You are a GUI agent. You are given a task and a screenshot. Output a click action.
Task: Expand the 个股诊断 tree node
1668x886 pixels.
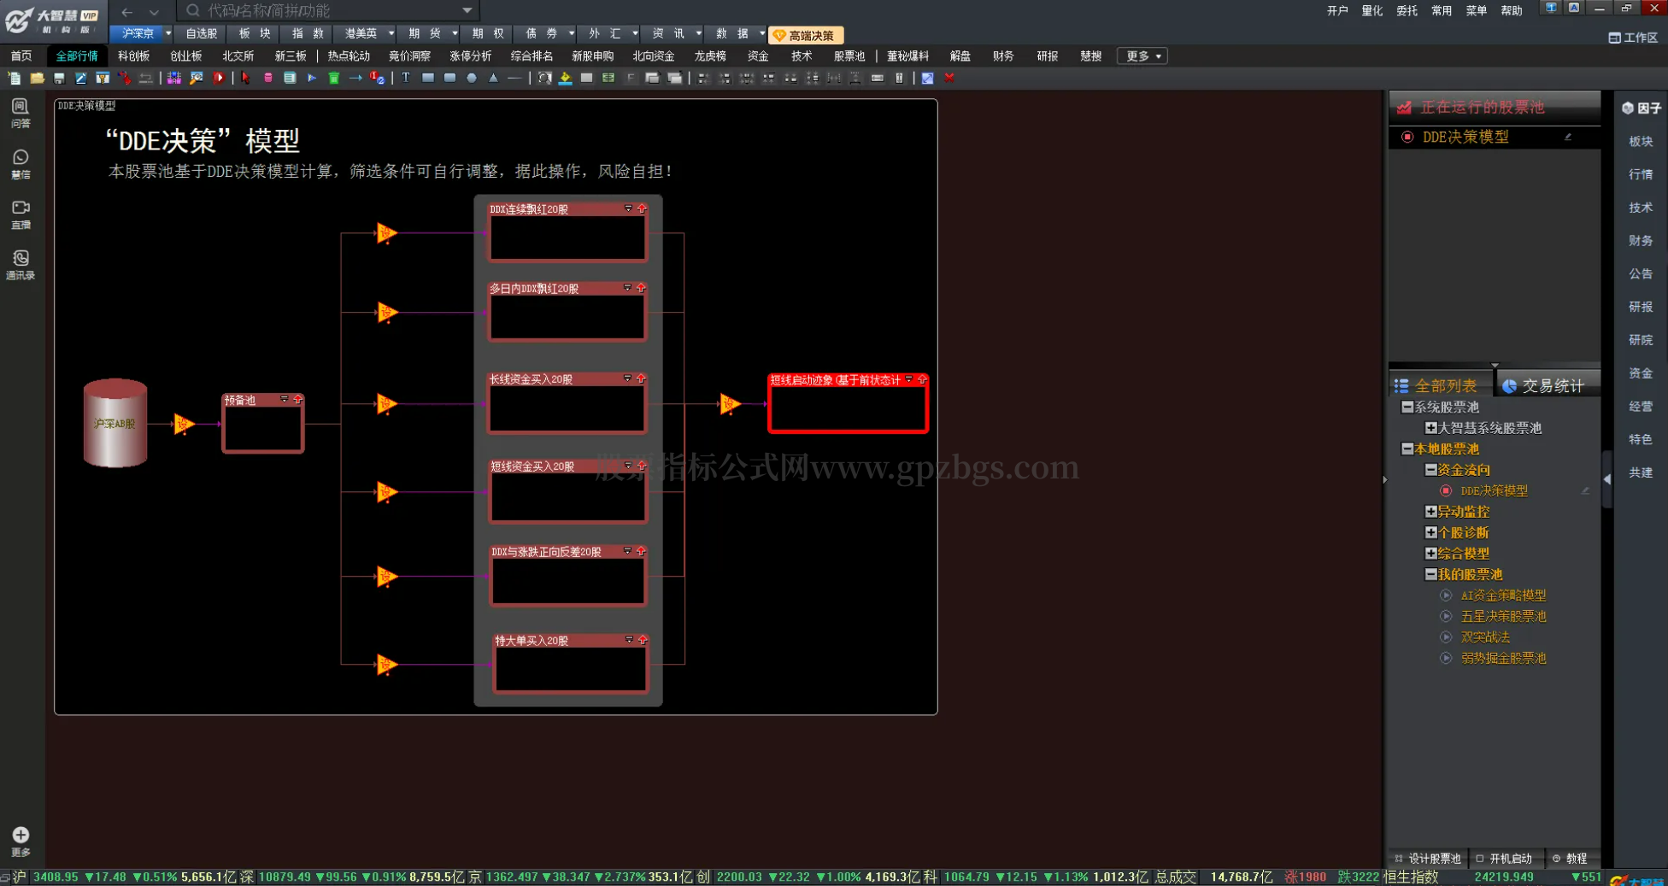click(1430, 532)
